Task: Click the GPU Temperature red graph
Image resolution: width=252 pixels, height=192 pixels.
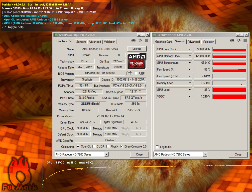Action: 229,63
